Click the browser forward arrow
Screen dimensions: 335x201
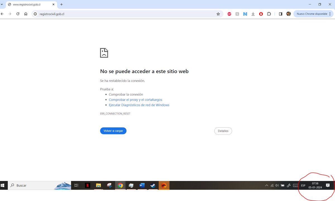coord(10,14)
